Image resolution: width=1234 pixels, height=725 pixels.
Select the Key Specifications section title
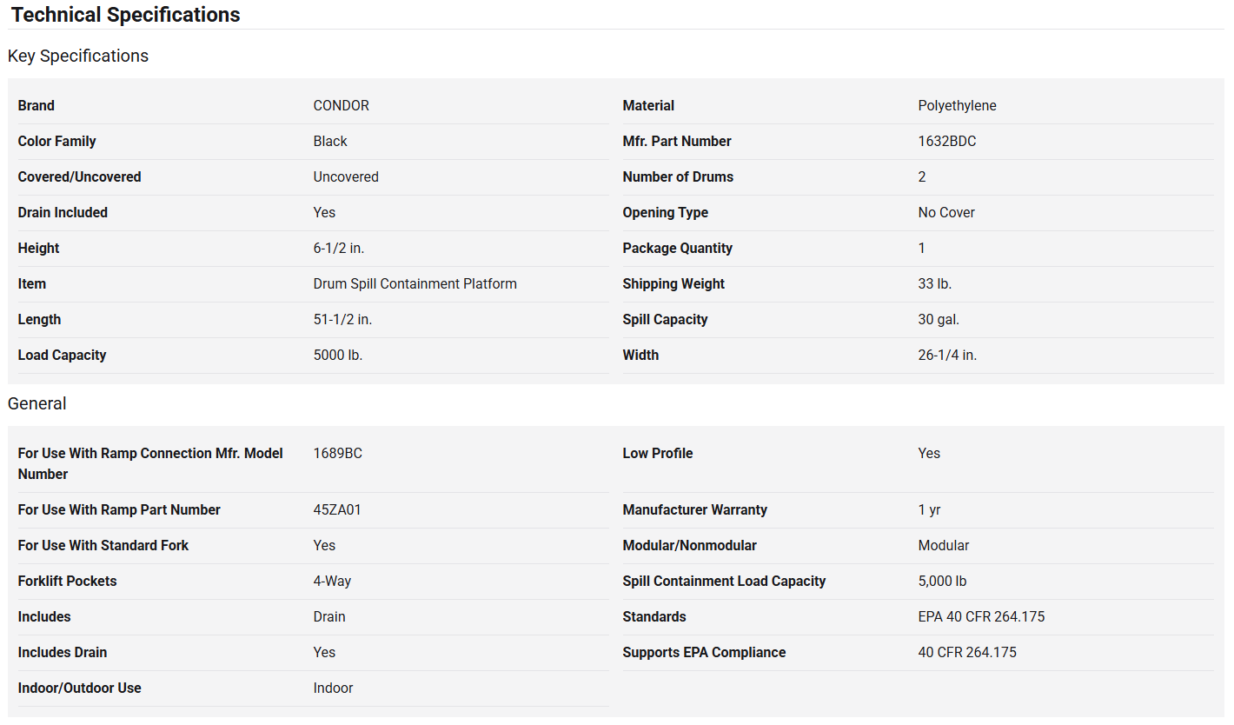click(78, 56)
